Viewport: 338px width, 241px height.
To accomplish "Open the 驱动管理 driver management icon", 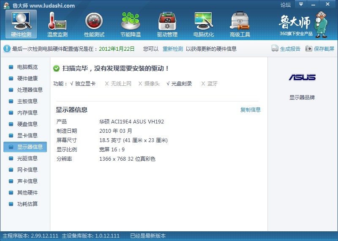I will (x=167, y=24).
